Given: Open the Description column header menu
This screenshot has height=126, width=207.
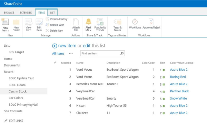Looking at the screenshot, I should coord(113,63).
